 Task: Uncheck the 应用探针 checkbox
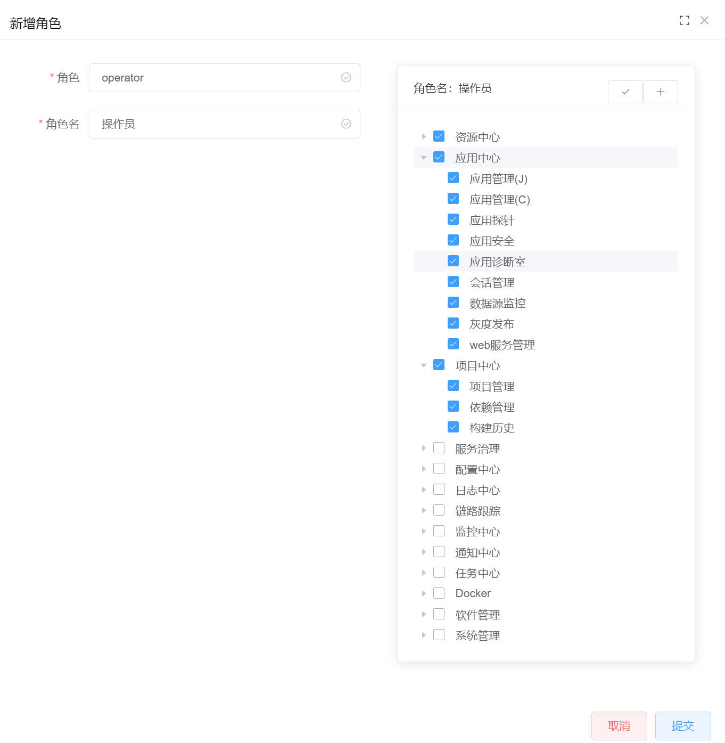[x=453, y=219]
